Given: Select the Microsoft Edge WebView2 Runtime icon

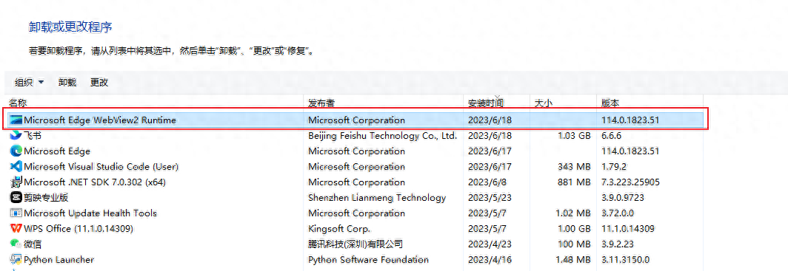Looking at the screenshot, I should click(x=16, y=120).
